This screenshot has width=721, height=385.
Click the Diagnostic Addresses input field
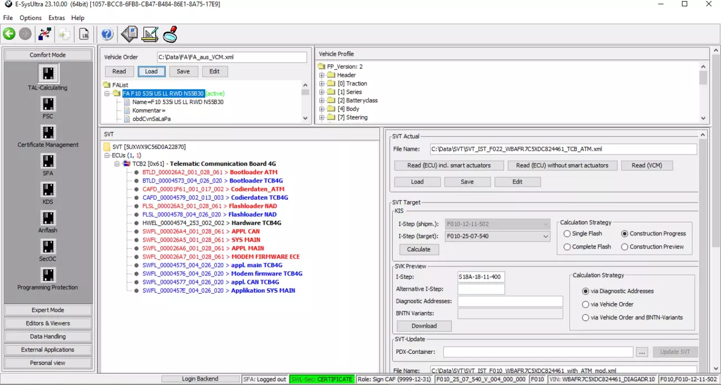[x=510, y=302]
